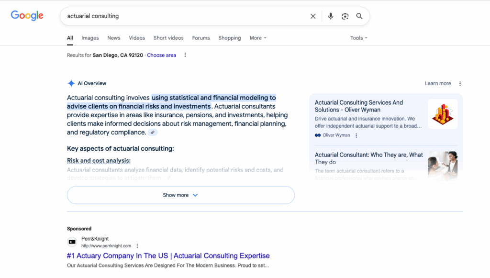Open #1 Actuary Company In The US ad link
The width and height of the screenshot is (490, 278).
coord(168,256)
